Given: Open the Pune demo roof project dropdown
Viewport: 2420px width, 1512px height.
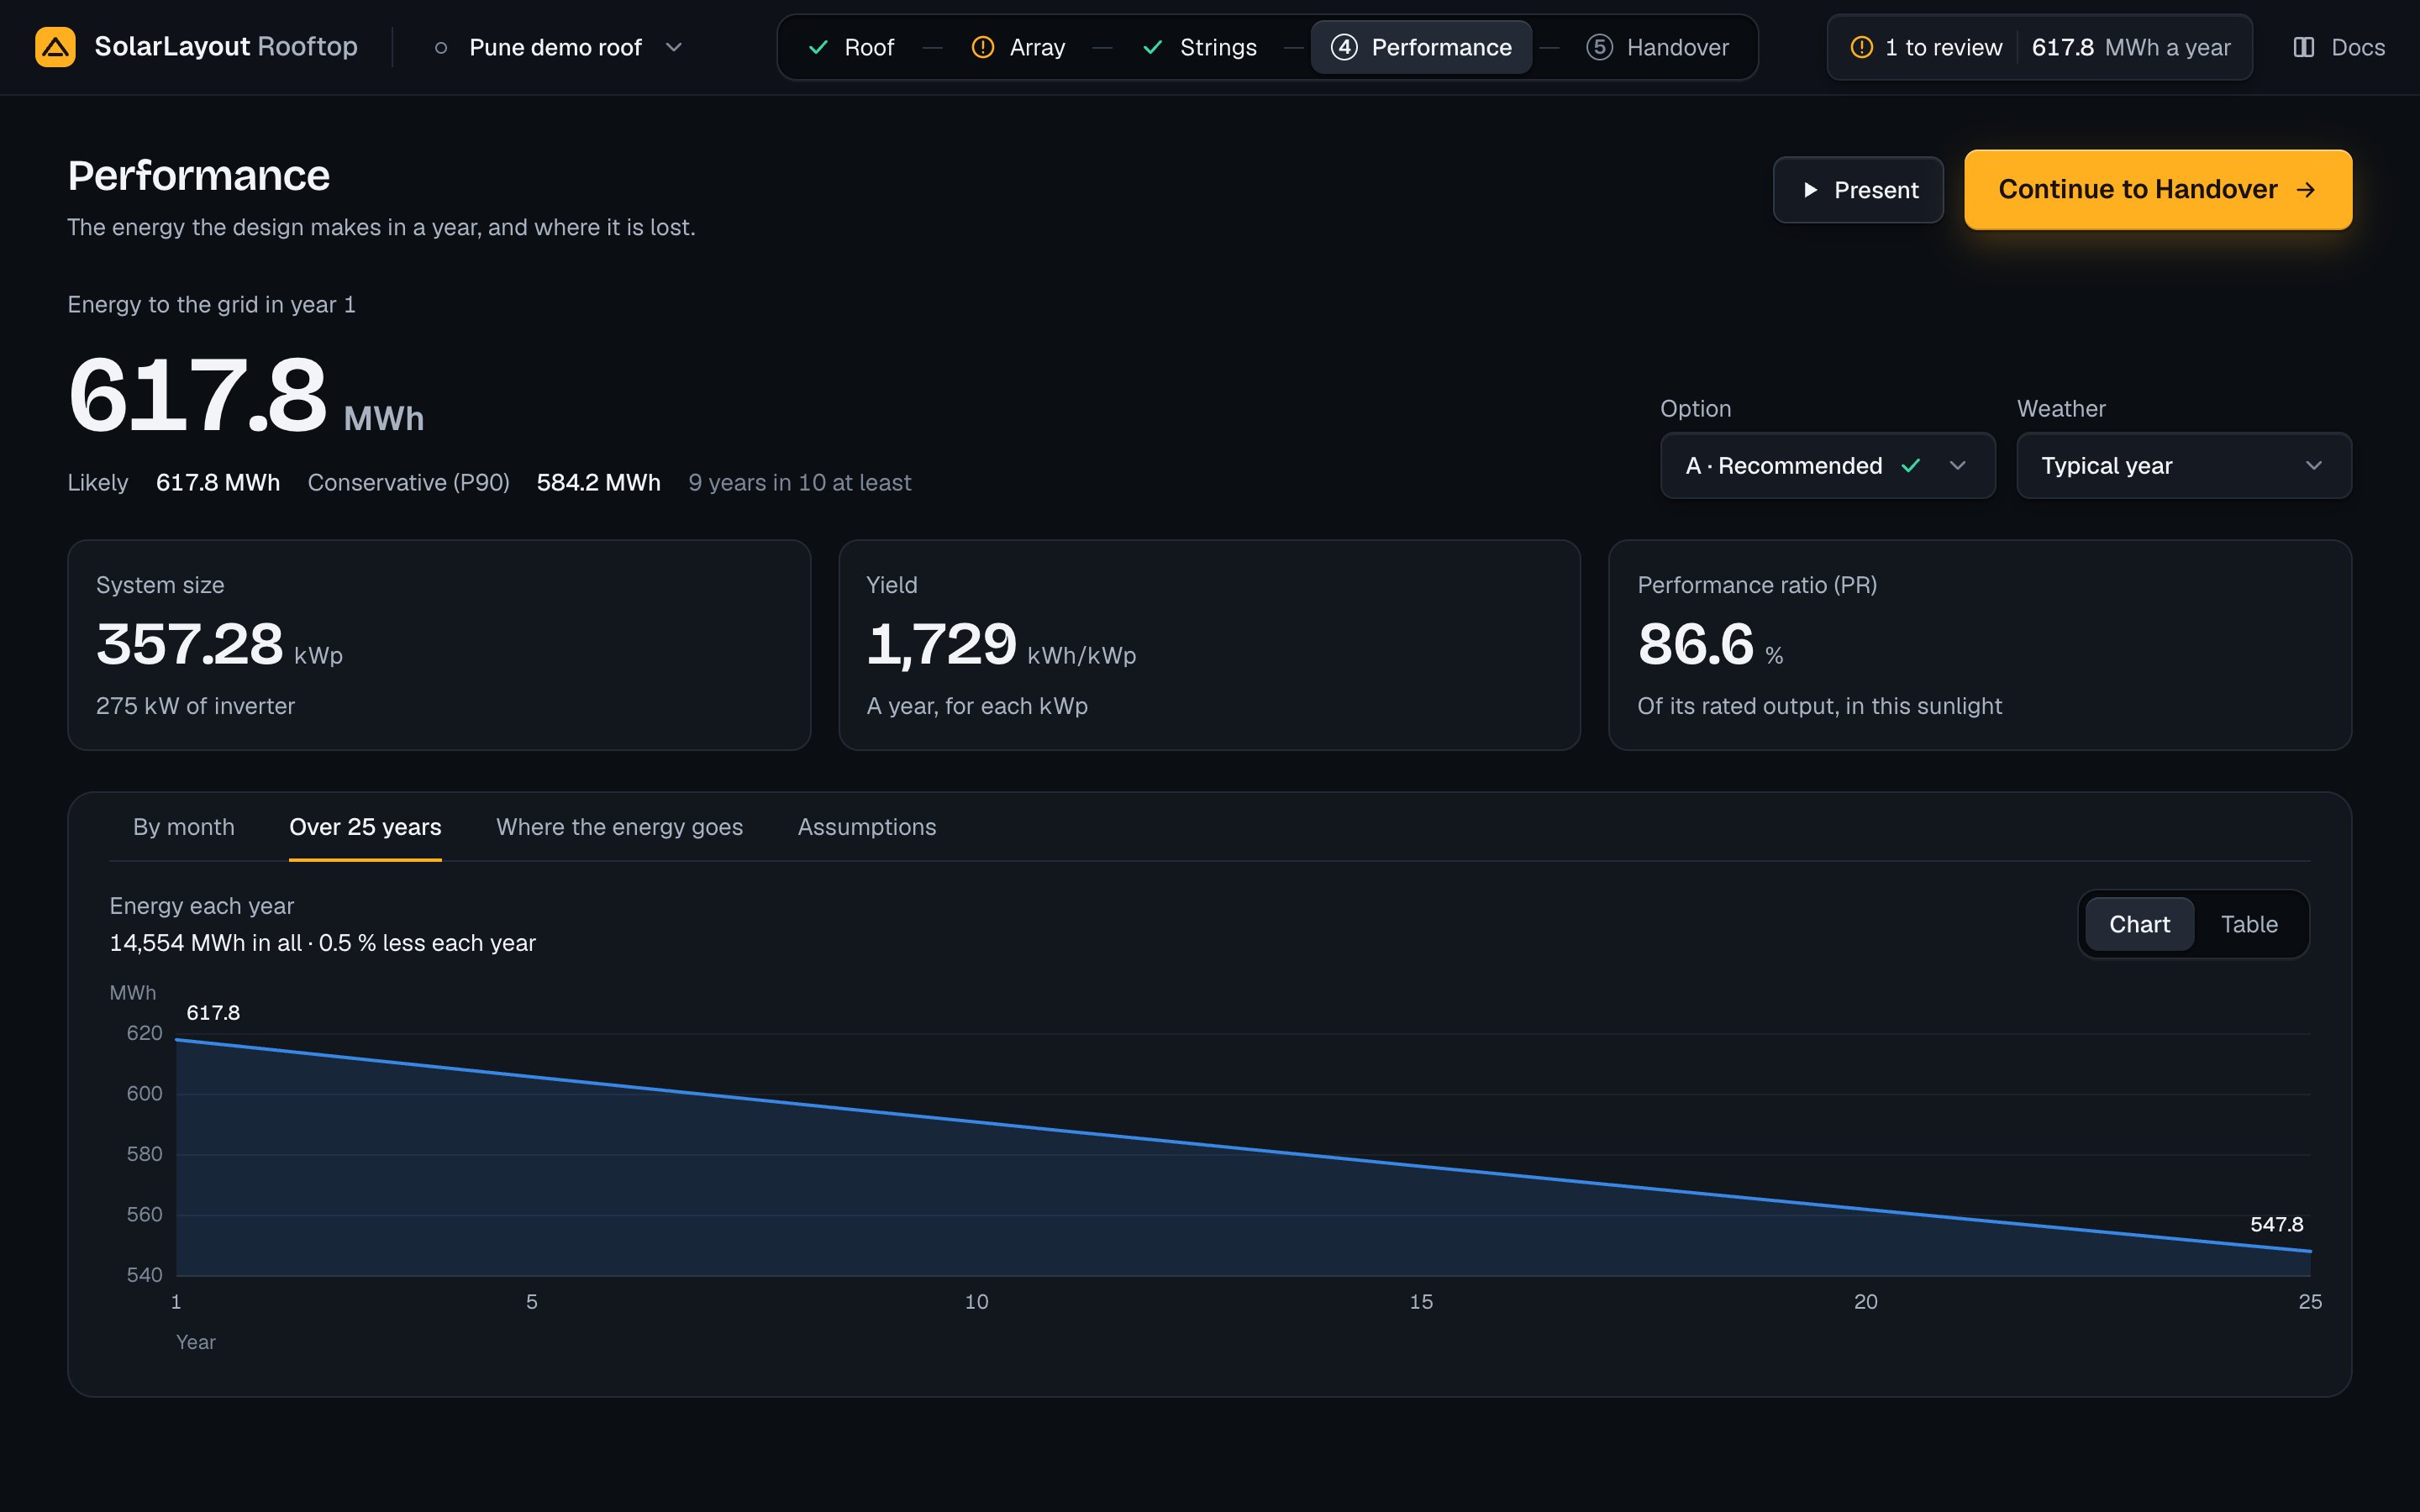Looking at the screenshot, I should tap(559, 47).
